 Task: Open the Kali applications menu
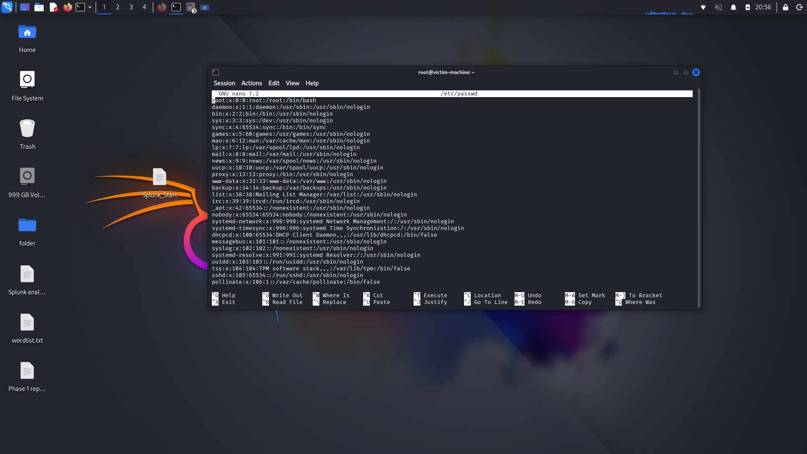tap(7, 7)
